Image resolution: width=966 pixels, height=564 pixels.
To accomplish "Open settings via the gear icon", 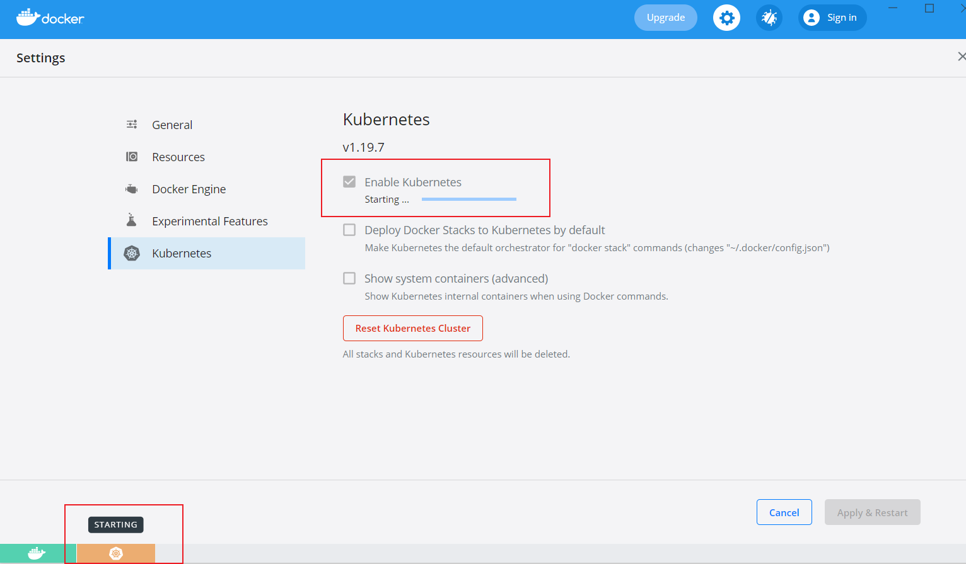I will point(726,18).
